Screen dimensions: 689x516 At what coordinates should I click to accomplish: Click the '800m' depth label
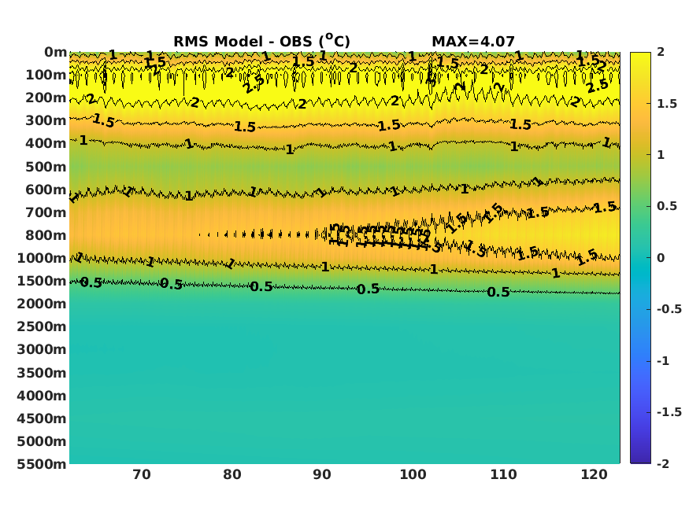click(x=46, y=235)
